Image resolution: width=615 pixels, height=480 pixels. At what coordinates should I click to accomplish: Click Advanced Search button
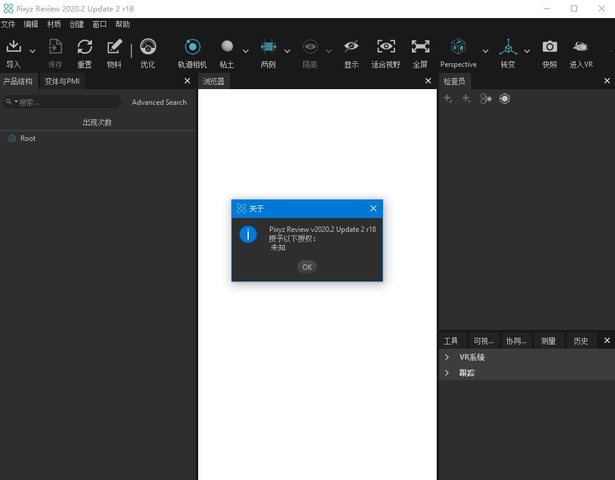[x=159, y=102]
